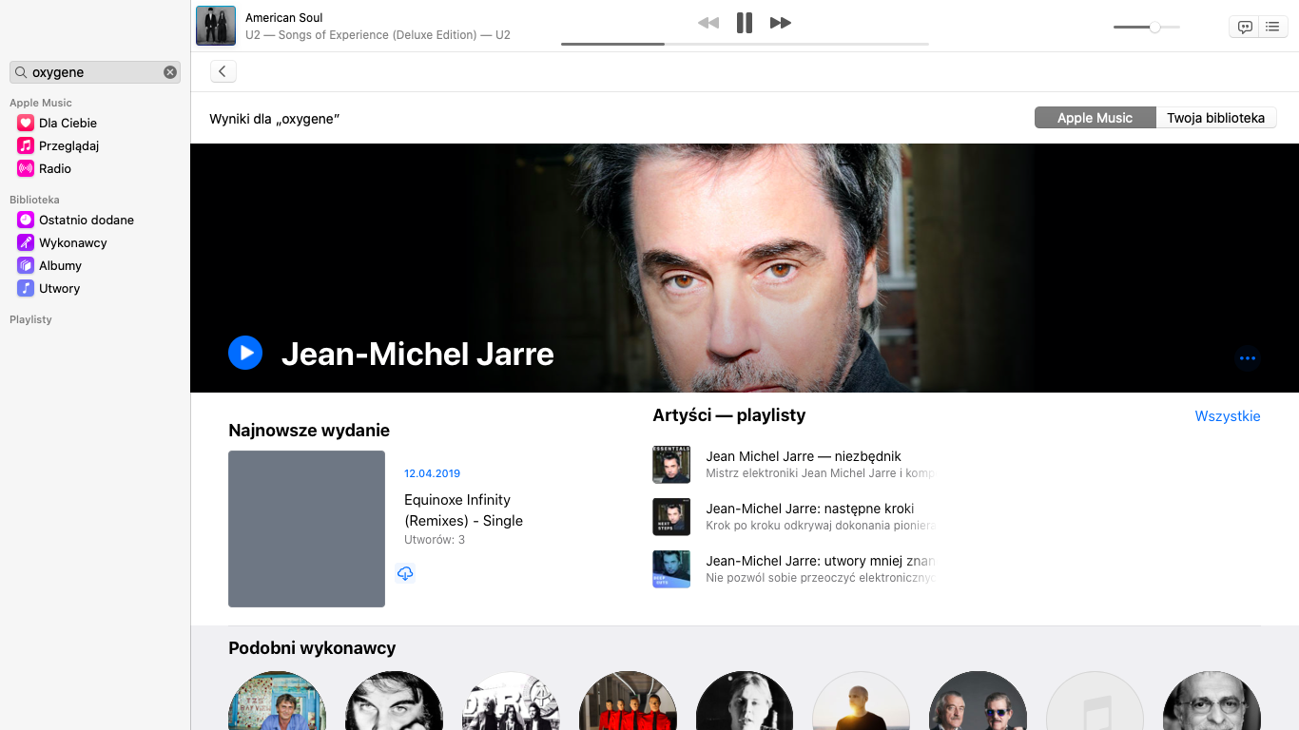The height and width of the screenshot is (730, 1299).
Task: Click the niezbędnik Essentials playlist thumbnail
Action: [x=671, y=465]
